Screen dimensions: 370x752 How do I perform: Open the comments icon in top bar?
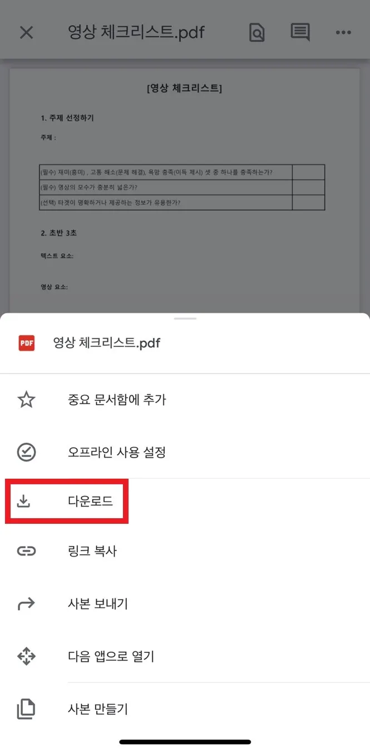pos(300,32)
